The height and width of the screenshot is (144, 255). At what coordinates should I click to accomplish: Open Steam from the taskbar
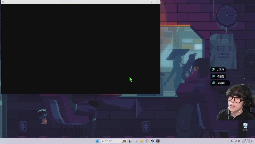click(x=152, y=141)
